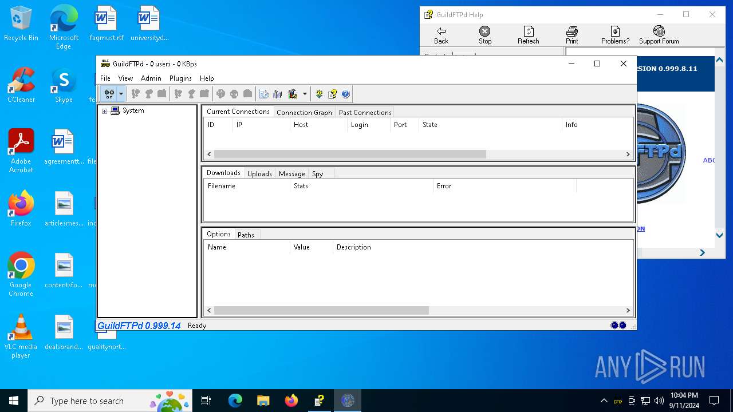
Task: Switch to Current Connections tab
Action: coord(238,112)
